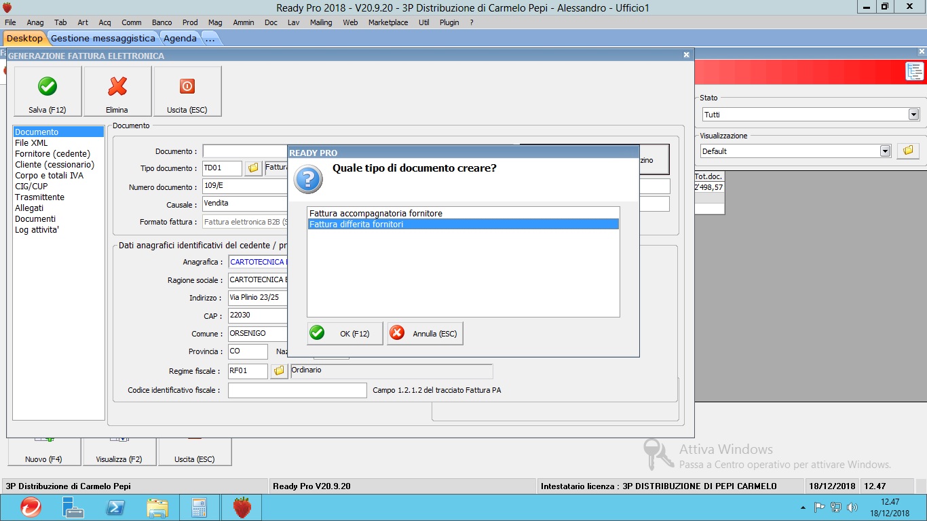This screenshot has width=927, height=521.
Task: Open the Plugin menu
Action: (449, 22)
